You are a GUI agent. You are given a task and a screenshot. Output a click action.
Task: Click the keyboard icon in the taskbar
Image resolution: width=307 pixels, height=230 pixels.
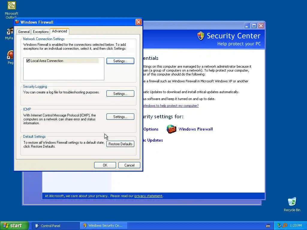(268, 226)
